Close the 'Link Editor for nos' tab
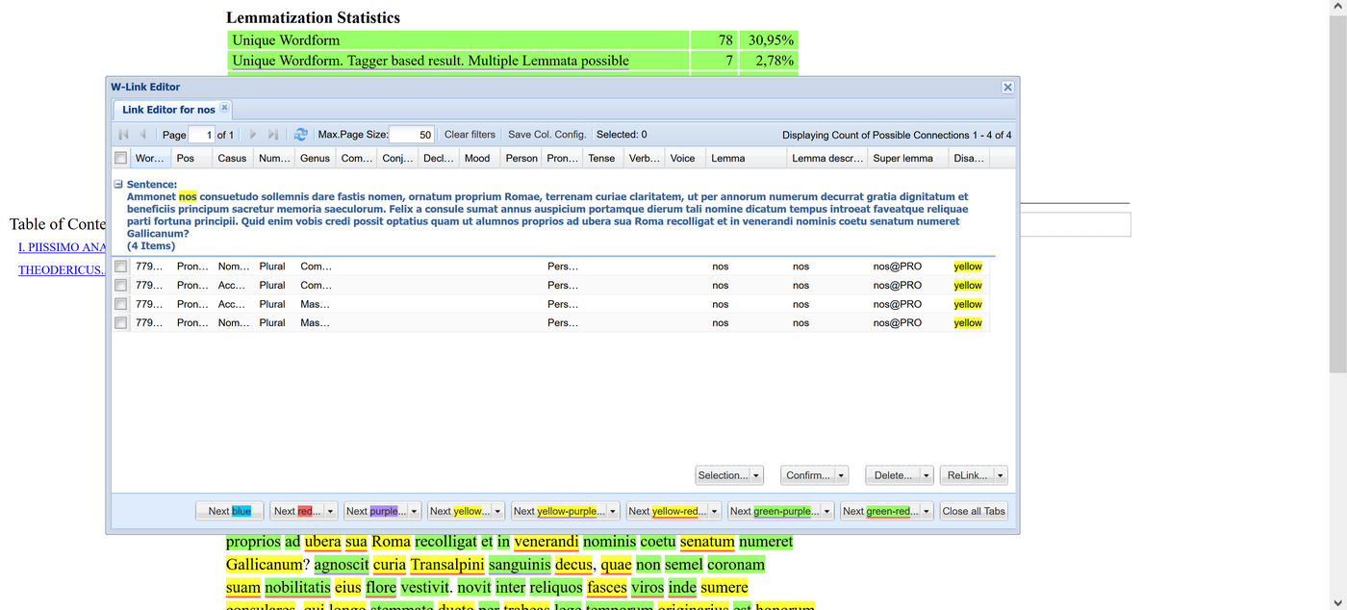This screenshot has width=1347, height=610. coord(224,108)
